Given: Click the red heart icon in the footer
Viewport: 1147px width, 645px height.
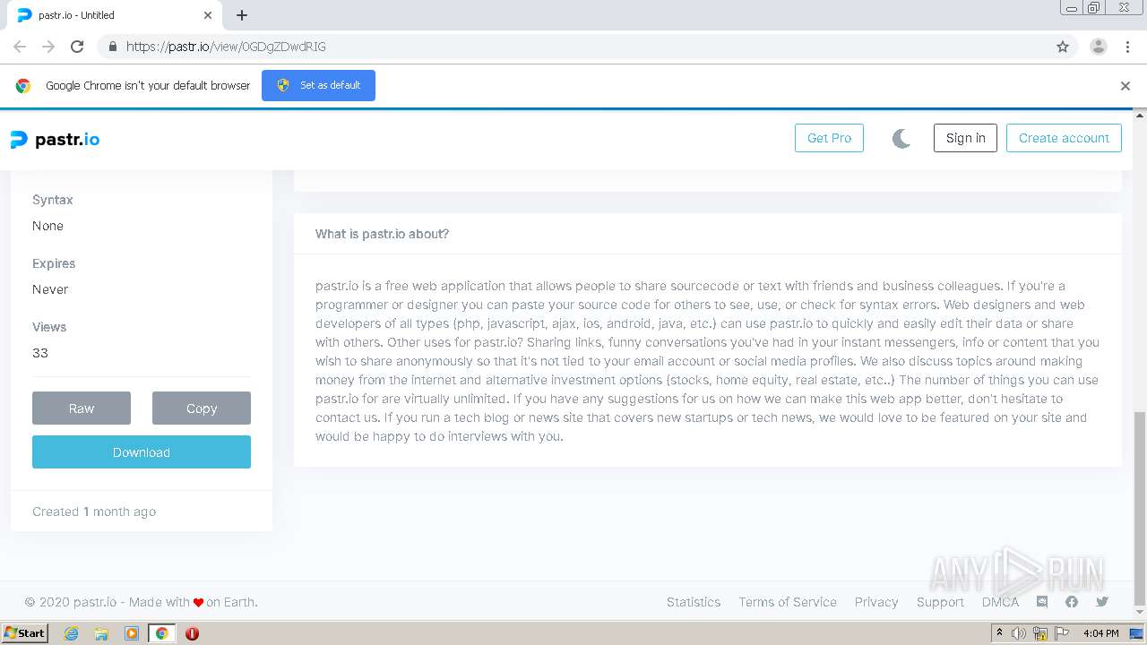Looking at the screenshot, I should click(198, 603).
